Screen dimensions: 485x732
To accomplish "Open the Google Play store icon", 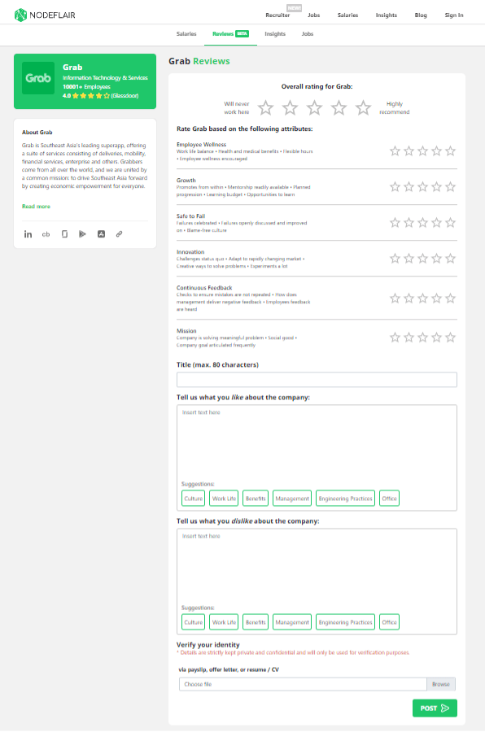I will click(x=82, y=234).
